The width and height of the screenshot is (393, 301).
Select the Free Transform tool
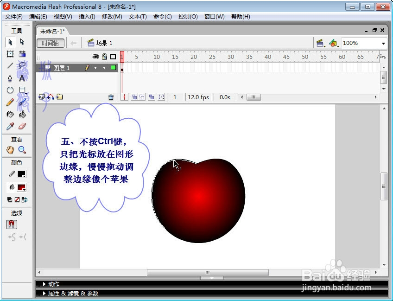pyautogui.click(x=10, y=54)
